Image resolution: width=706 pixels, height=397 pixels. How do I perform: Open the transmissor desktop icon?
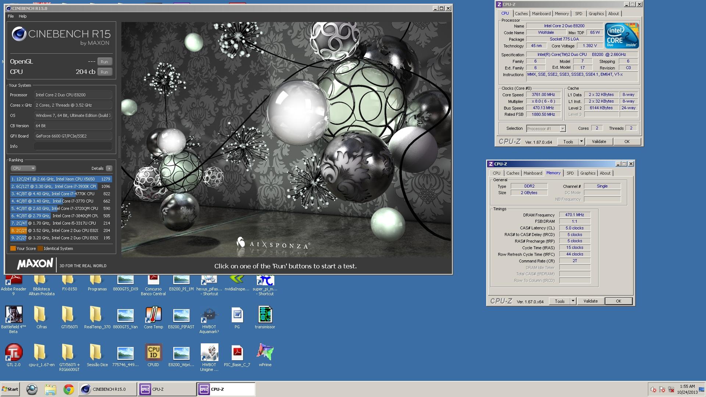point(265,318)
